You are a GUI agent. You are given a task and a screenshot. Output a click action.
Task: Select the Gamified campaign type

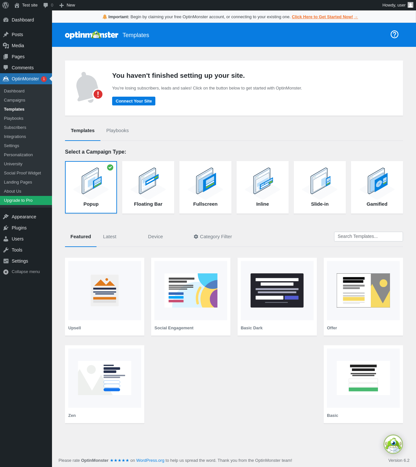click(377, 187)
